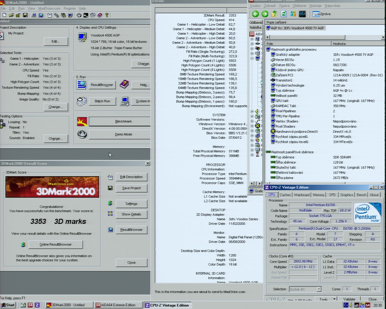Click Settings button in Overall Score dialog
This screenshot has height=309, width=386.
[x=131, y=204]
